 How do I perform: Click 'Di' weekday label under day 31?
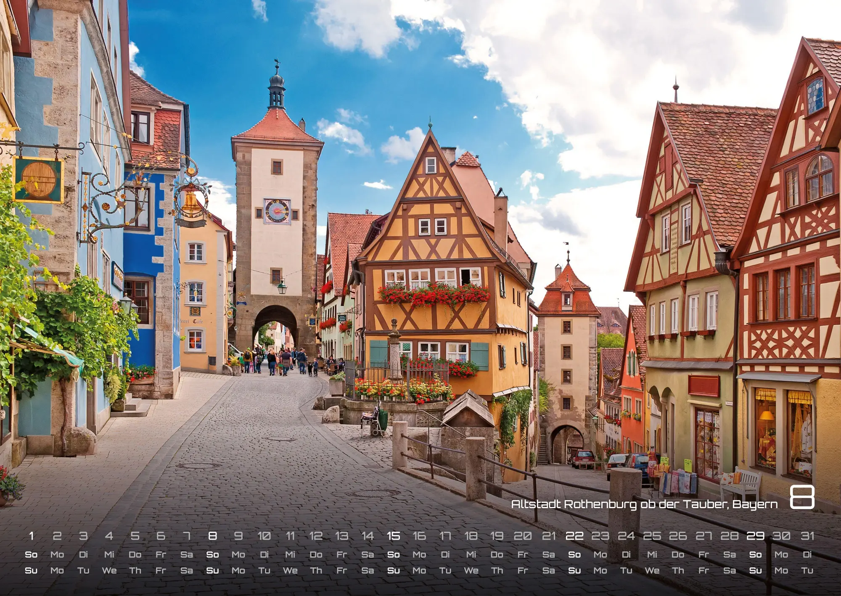[x=807, y=554]
